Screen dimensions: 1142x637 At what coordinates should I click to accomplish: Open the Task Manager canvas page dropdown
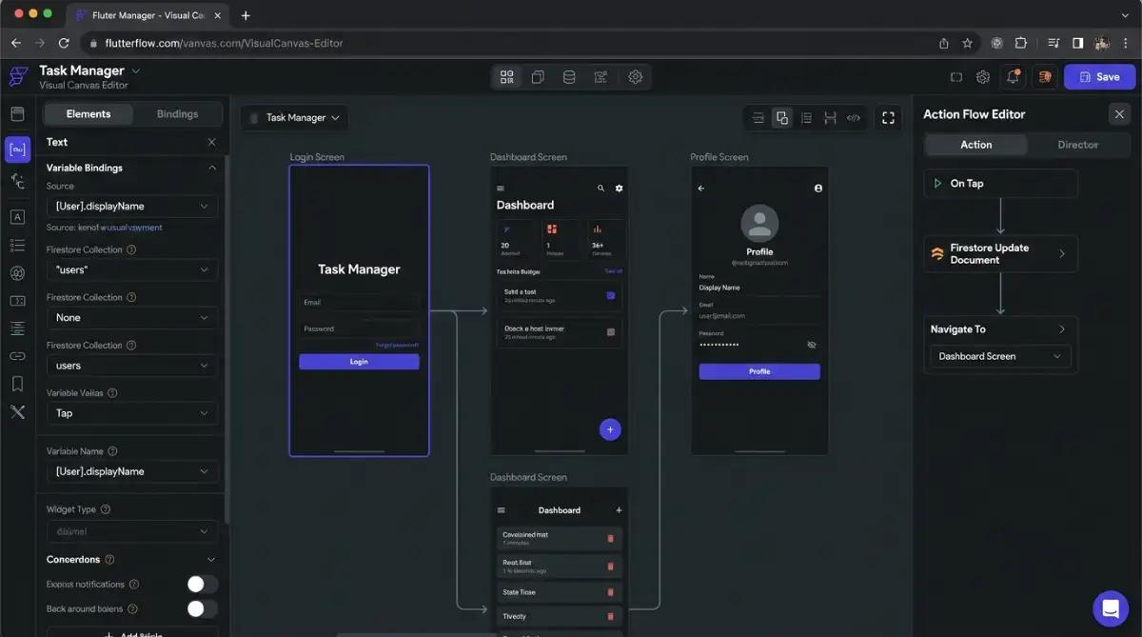click(x=295, y=118)
